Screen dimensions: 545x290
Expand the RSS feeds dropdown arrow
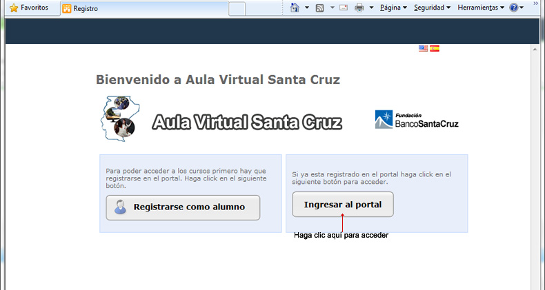tap(333, 8)
